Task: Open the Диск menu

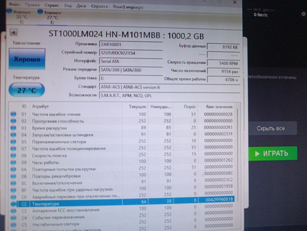Action: 81,6
